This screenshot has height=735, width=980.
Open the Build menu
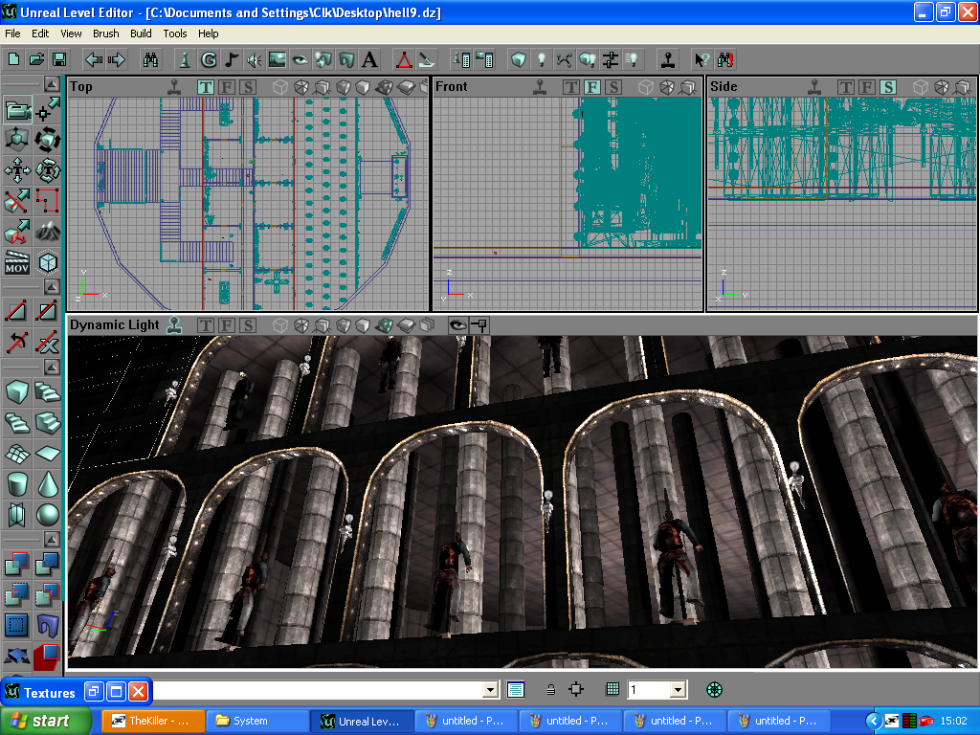[141, 33]
